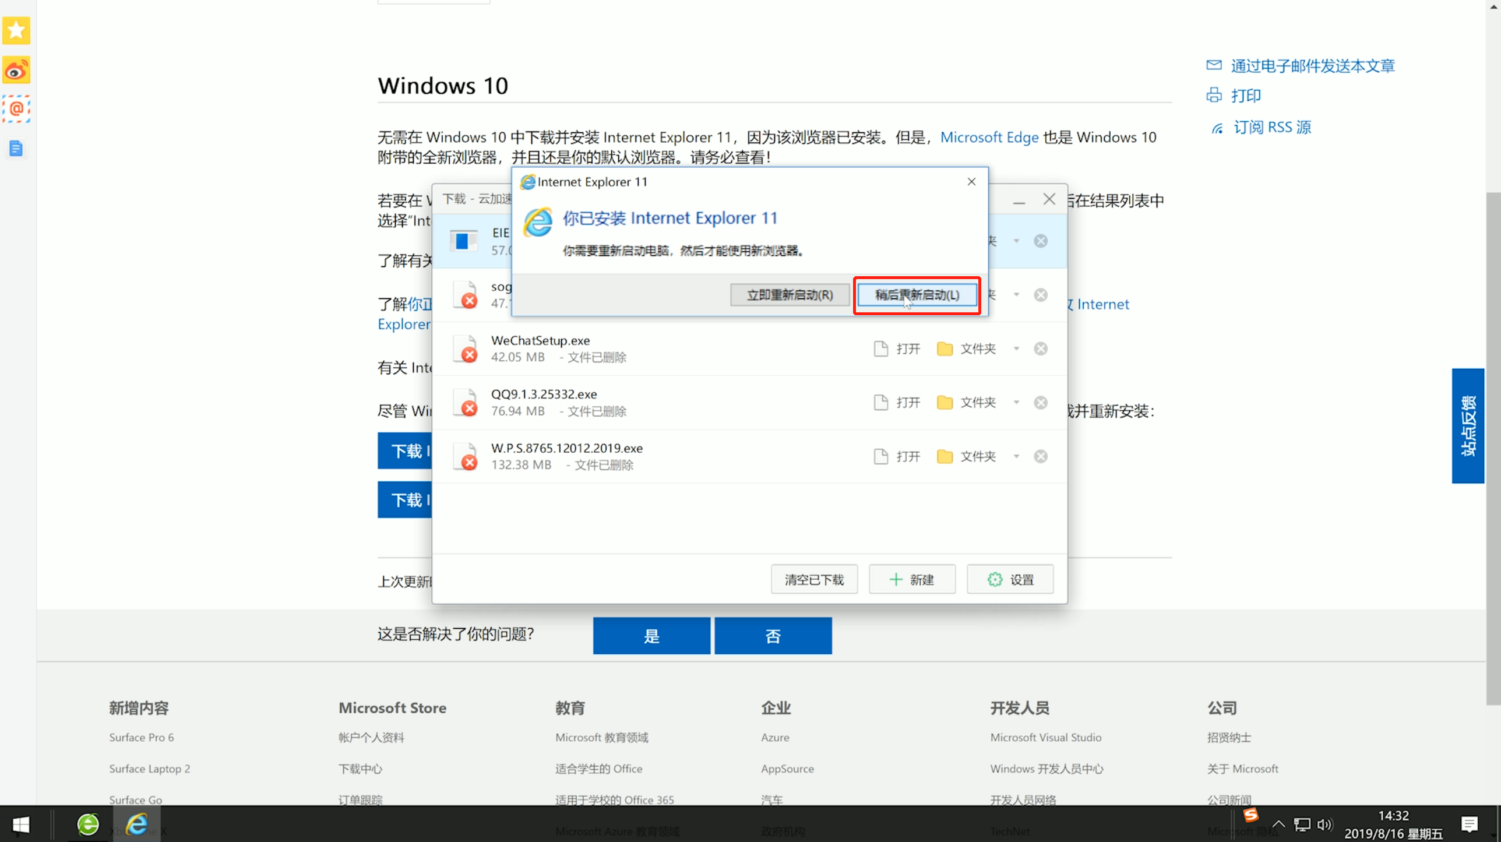Click 否 feedback button
Viewport: 1501px width, 842px height.
tap(773, 636)
